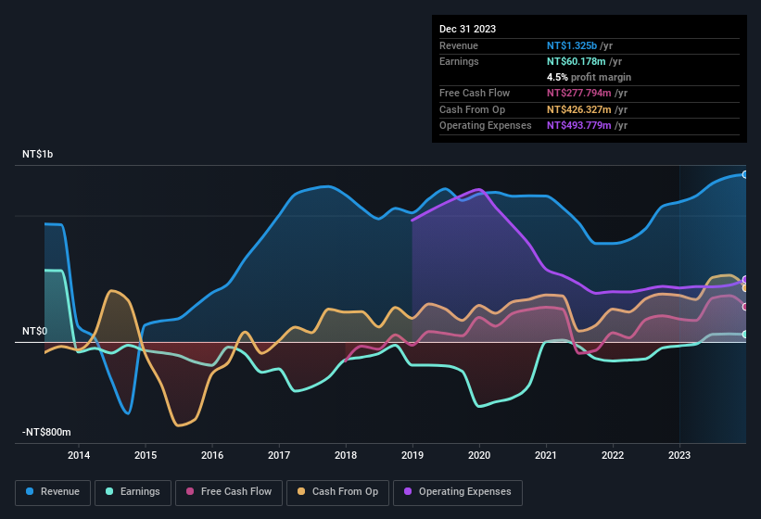Click the Dec 31 2023 tooltip date
Image resolution: width=761 pixels, height=519 pixels.
coord(467,29)
